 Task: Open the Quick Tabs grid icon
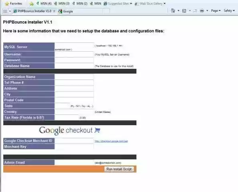(x=5, y=11)
